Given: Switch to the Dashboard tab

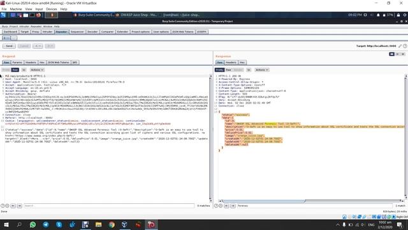Looking at the screenshot, I should point(10,32).
